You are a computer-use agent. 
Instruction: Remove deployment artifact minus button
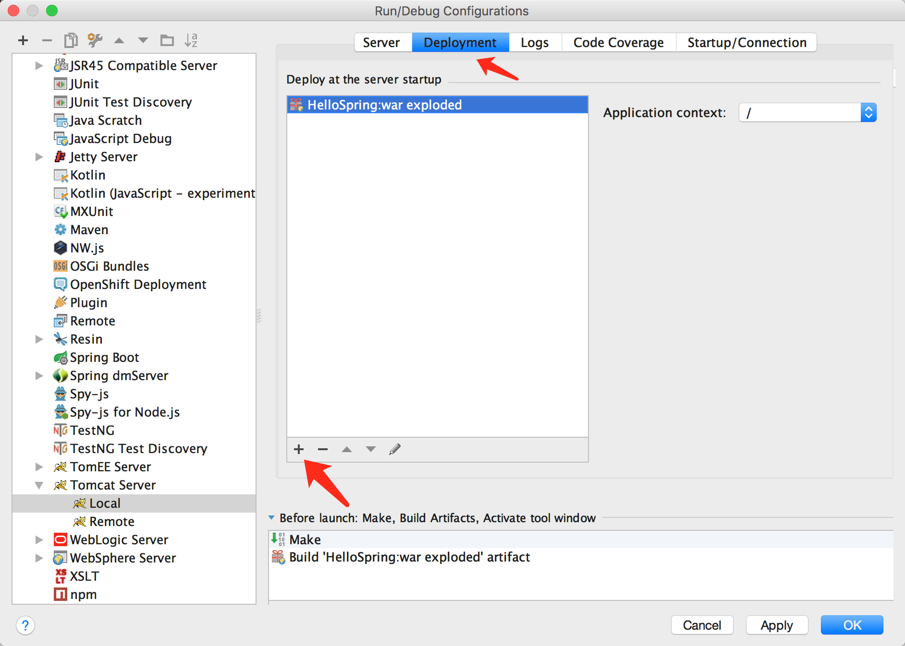point(323,449)
